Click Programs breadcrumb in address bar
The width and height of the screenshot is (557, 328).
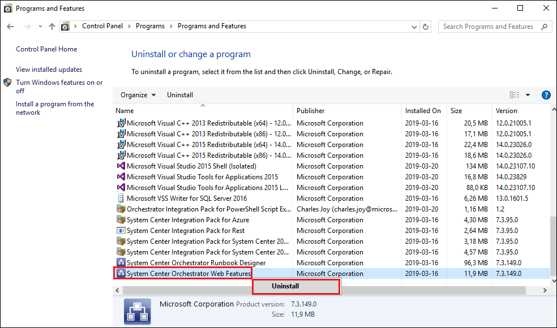click(150, 26)
